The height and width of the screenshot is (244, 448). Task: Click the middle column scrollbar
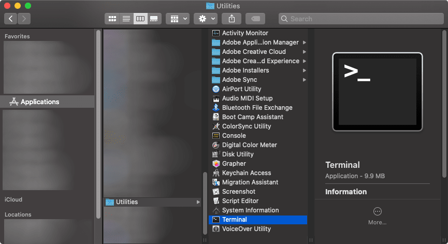click(x=205, y=204)
